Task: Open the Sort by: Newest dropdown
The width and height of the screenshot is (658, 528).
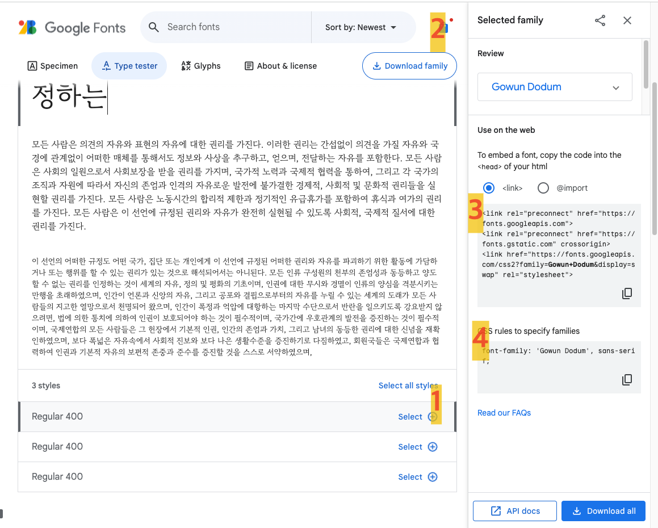Action: point(361,27)
